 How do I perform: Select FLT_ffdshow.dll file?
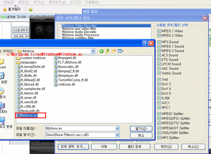pos(68,62)
